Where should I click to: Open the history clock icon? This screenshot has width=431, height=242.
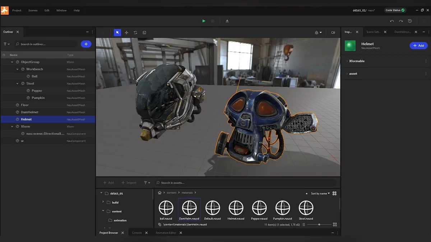tap(410, 21)
